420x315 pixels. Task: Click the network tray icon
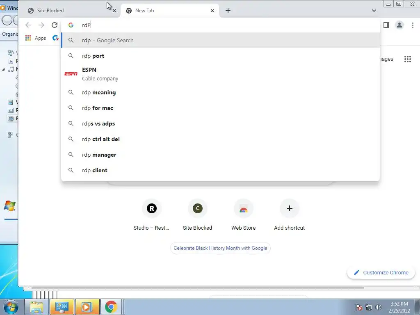click(x=369, y=307)
